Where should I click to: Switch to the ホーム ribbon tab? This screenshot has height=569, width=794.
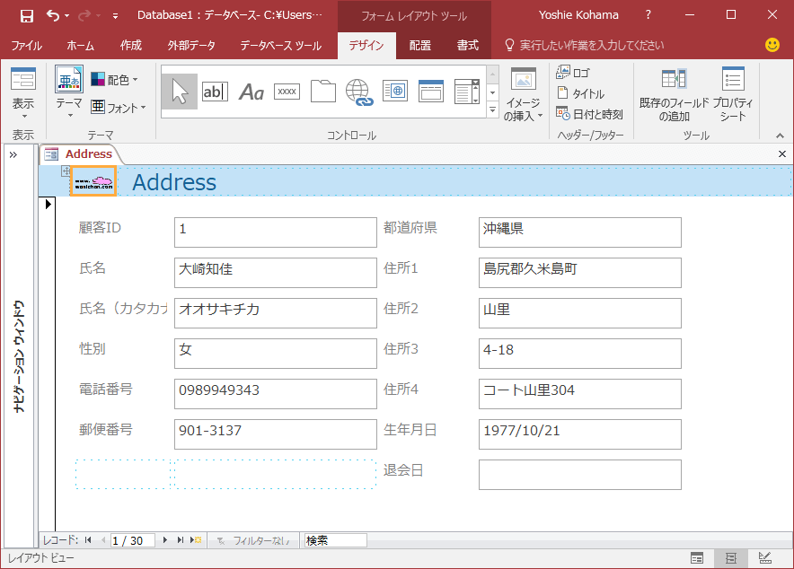click(81, 46)
